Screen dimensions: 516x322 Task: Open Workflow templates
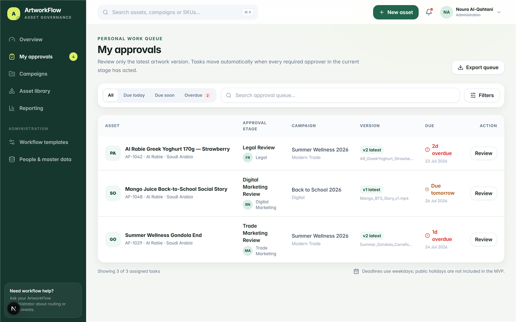(x=43, y=142)
